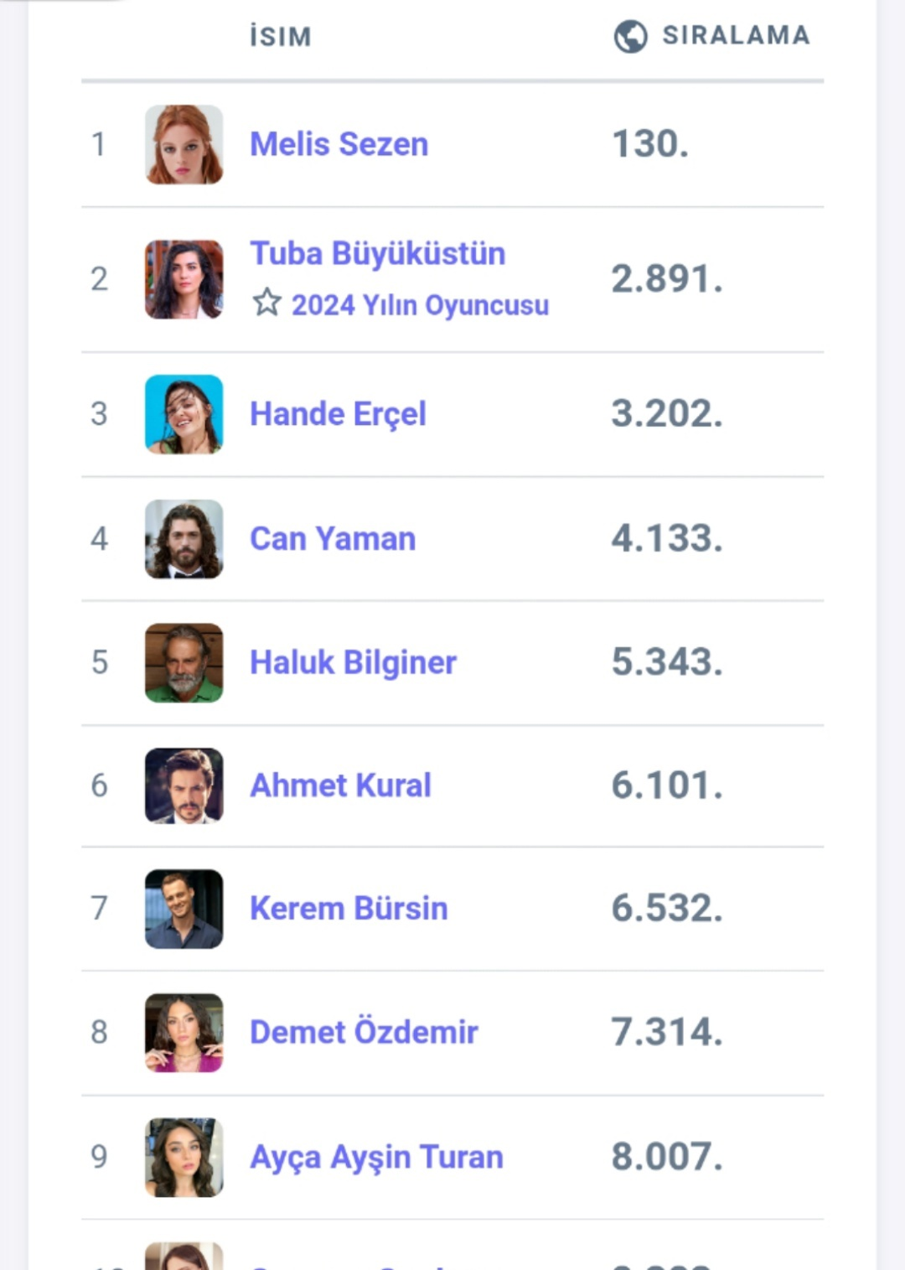Sort by the SIRALAMA column header
The height and width of the screenshot is (1270, 905).
tap(736, 35)
